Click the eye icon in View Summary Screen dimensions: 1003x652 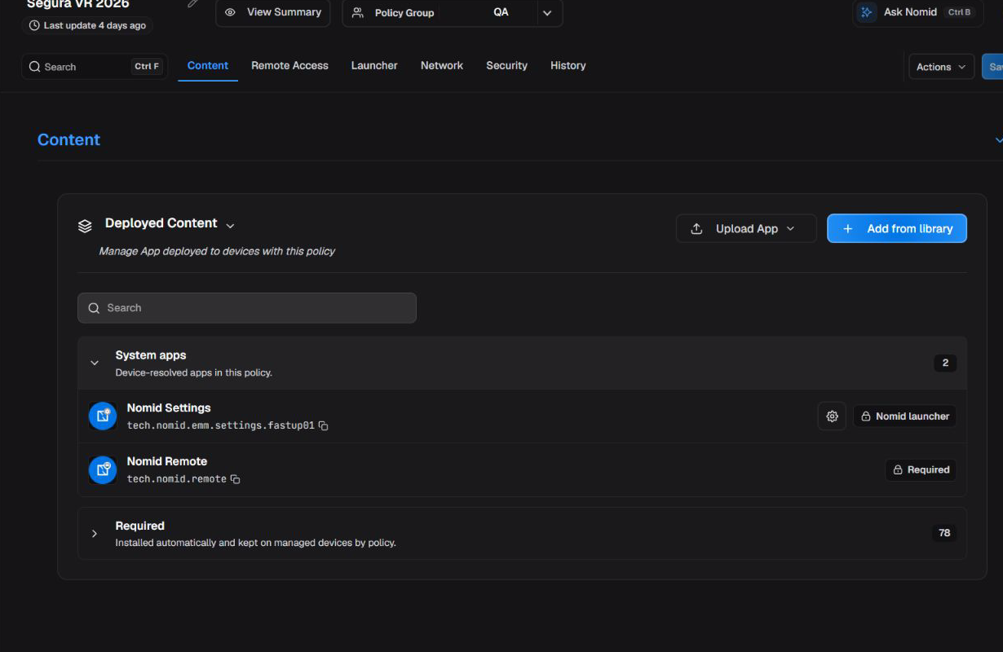click(x=231, y=12)
